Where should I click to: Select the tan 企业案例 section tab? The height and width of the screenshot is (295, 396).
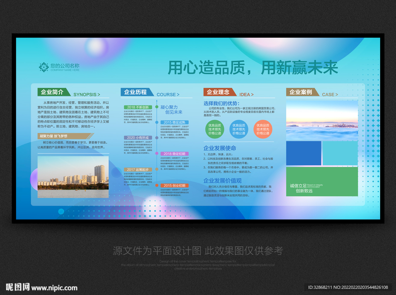pos(302,92)
